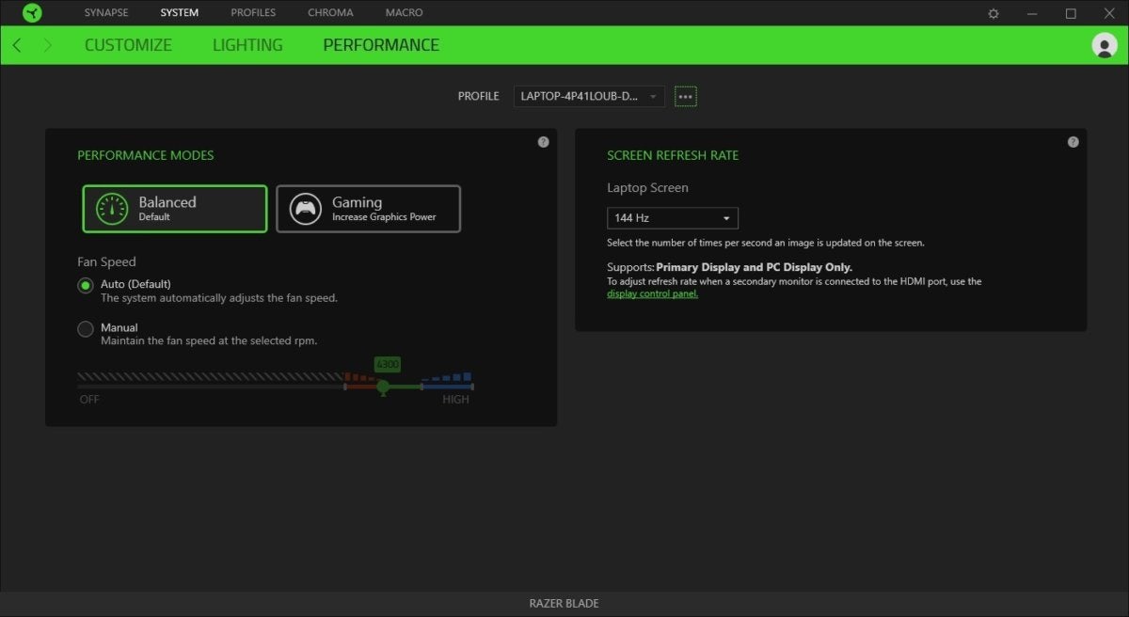Open the display control panel link
The width and height of the screenshot is (1129, 617).
point(653,293)
